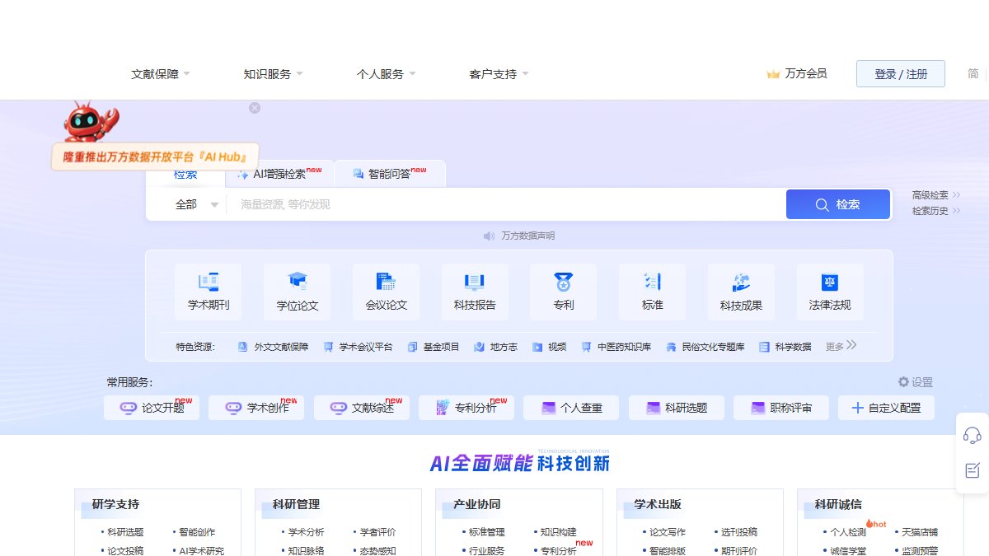The height and width of the screenshot is (556, 989).
Task: Open 视频 featured resource
Action: coord(549,347)
